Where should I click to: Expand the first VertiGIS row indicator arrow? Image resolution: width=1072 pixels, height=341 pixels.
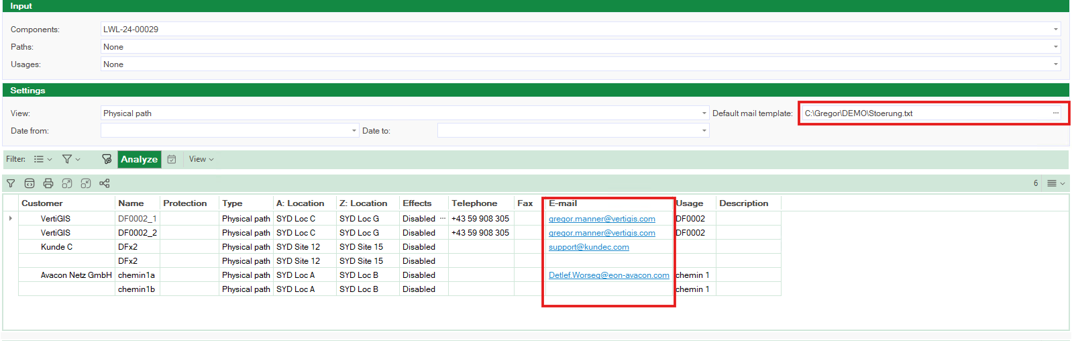coord(10,218)
